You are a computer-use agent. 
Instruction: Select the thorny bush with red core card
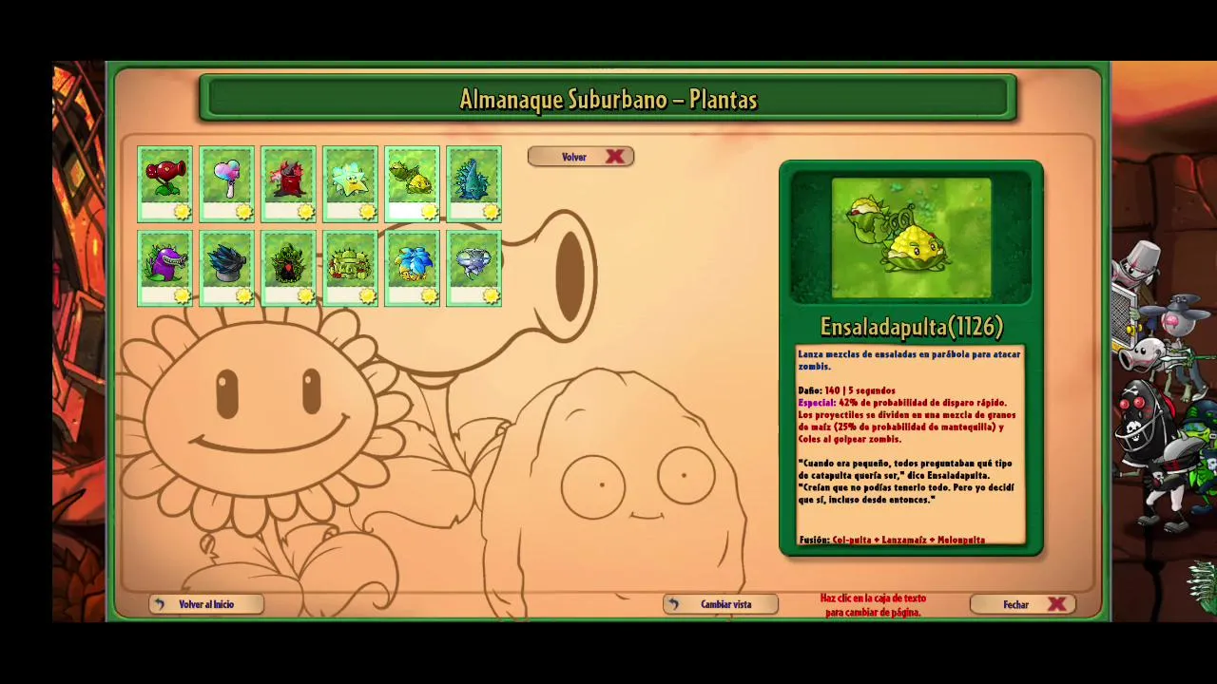pyautogui.click(x=288, y=269)
